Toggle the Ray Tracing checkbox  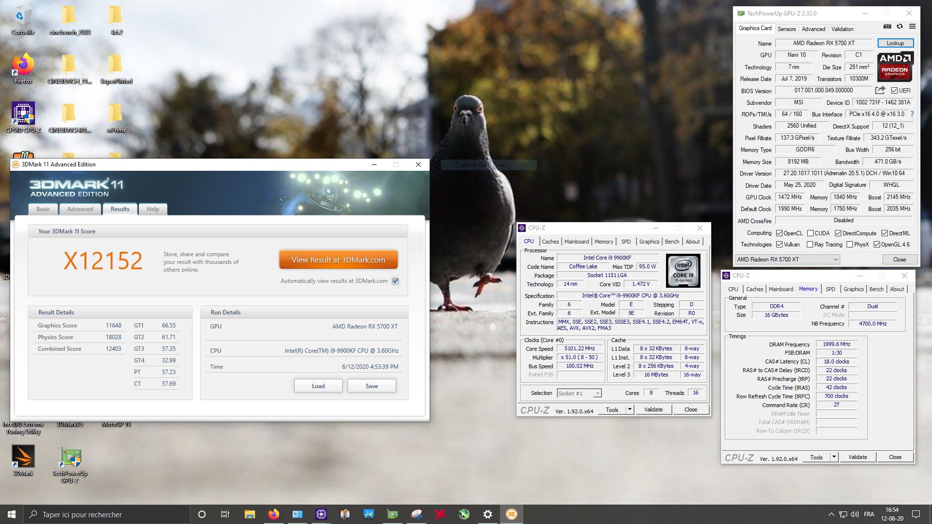[x=810, y=245]
